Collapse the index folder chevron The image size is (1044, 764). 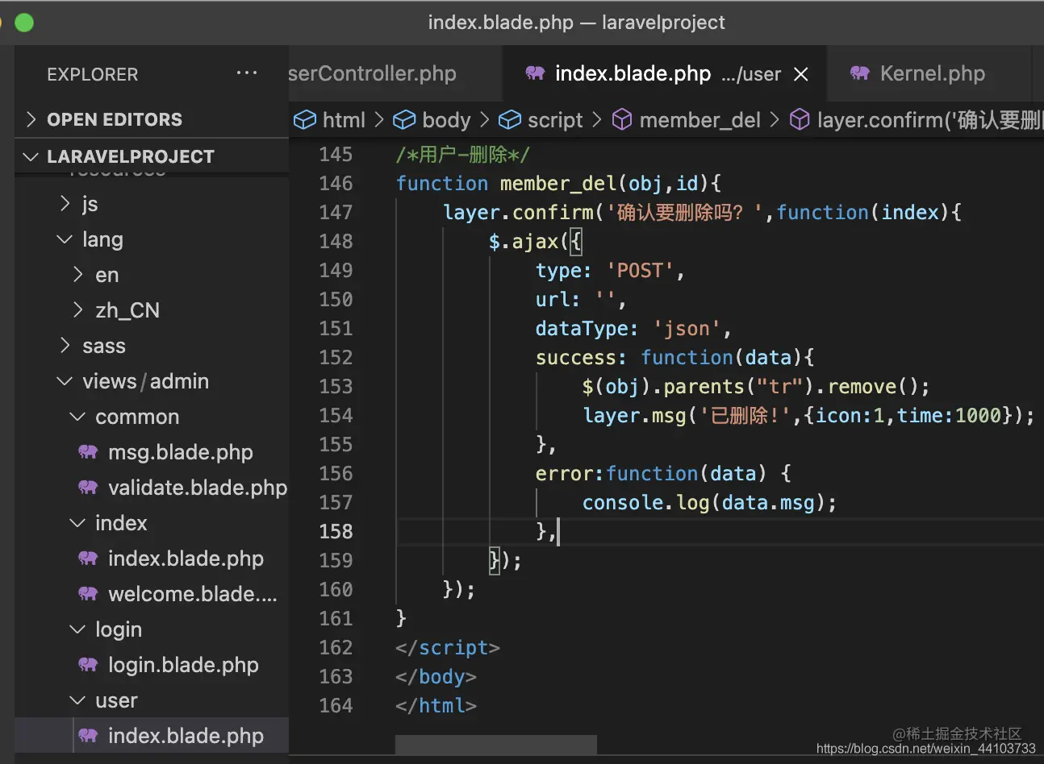click(x=77, y=523)
